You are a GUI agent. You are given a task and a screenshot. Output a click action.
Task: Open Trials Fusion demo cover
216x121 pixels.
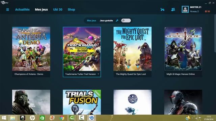pos(82,102)
